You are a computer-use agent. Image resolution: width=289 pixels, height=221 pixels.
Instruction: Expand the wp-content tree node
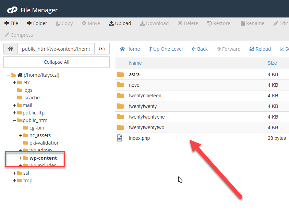[21, 158]
